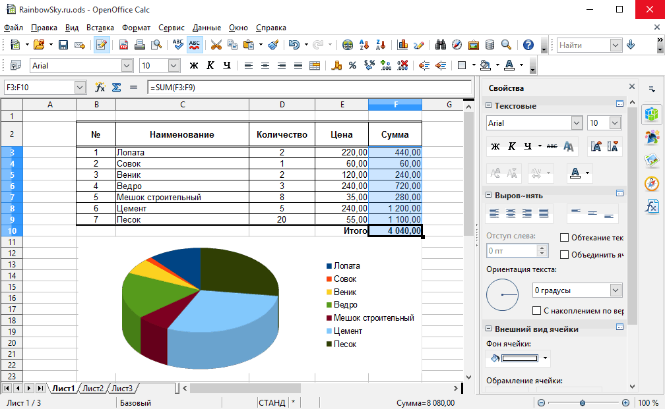Click the Format Paintbrush icon
Screen dimensions: 665x409
coord(274,45)
